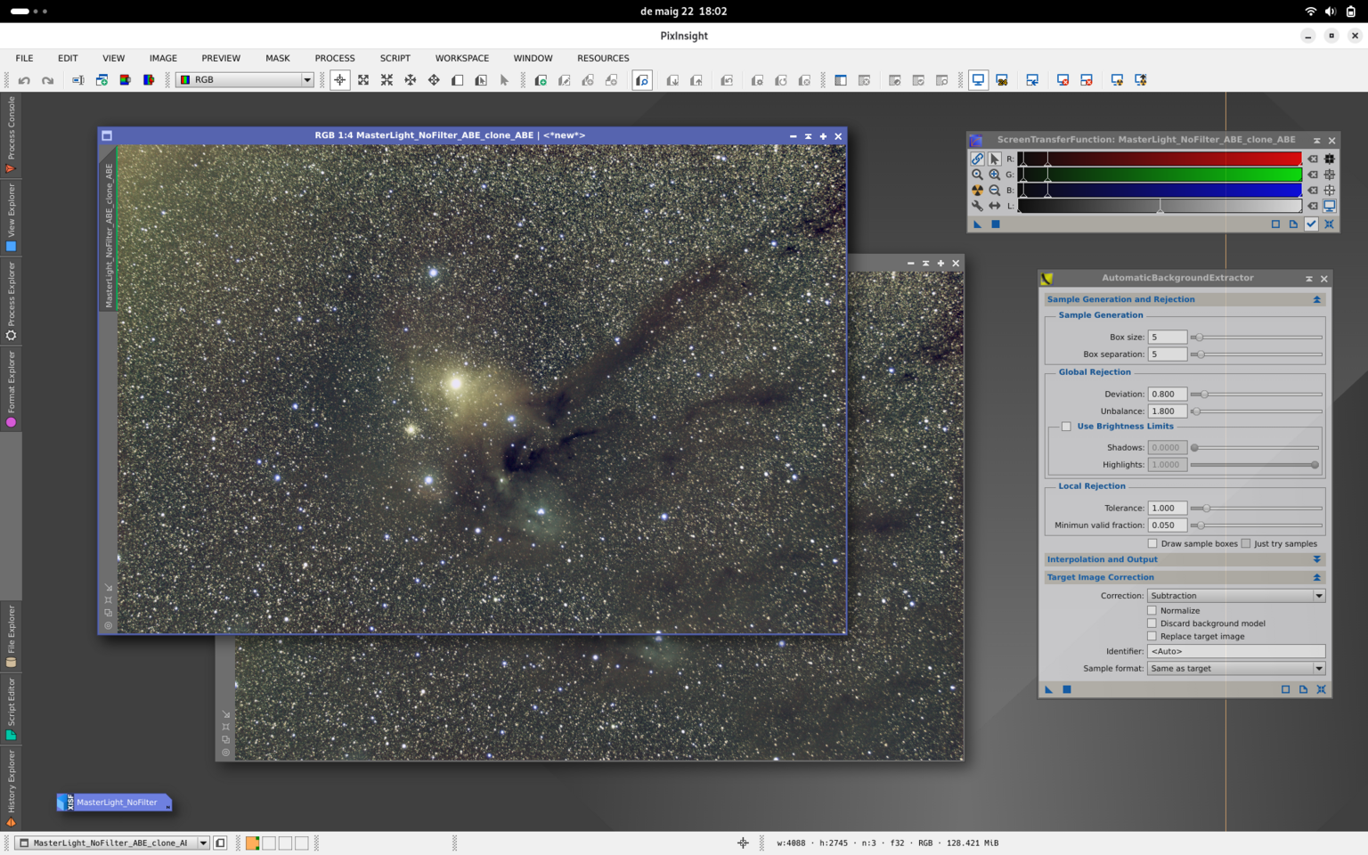Open the FILE menu
This screenshot has width=1368, height=855.
coord(24,58)
